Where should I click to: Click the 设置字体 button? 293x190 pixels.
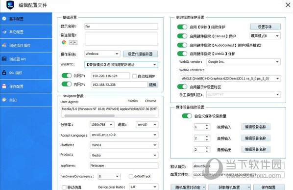265,27
